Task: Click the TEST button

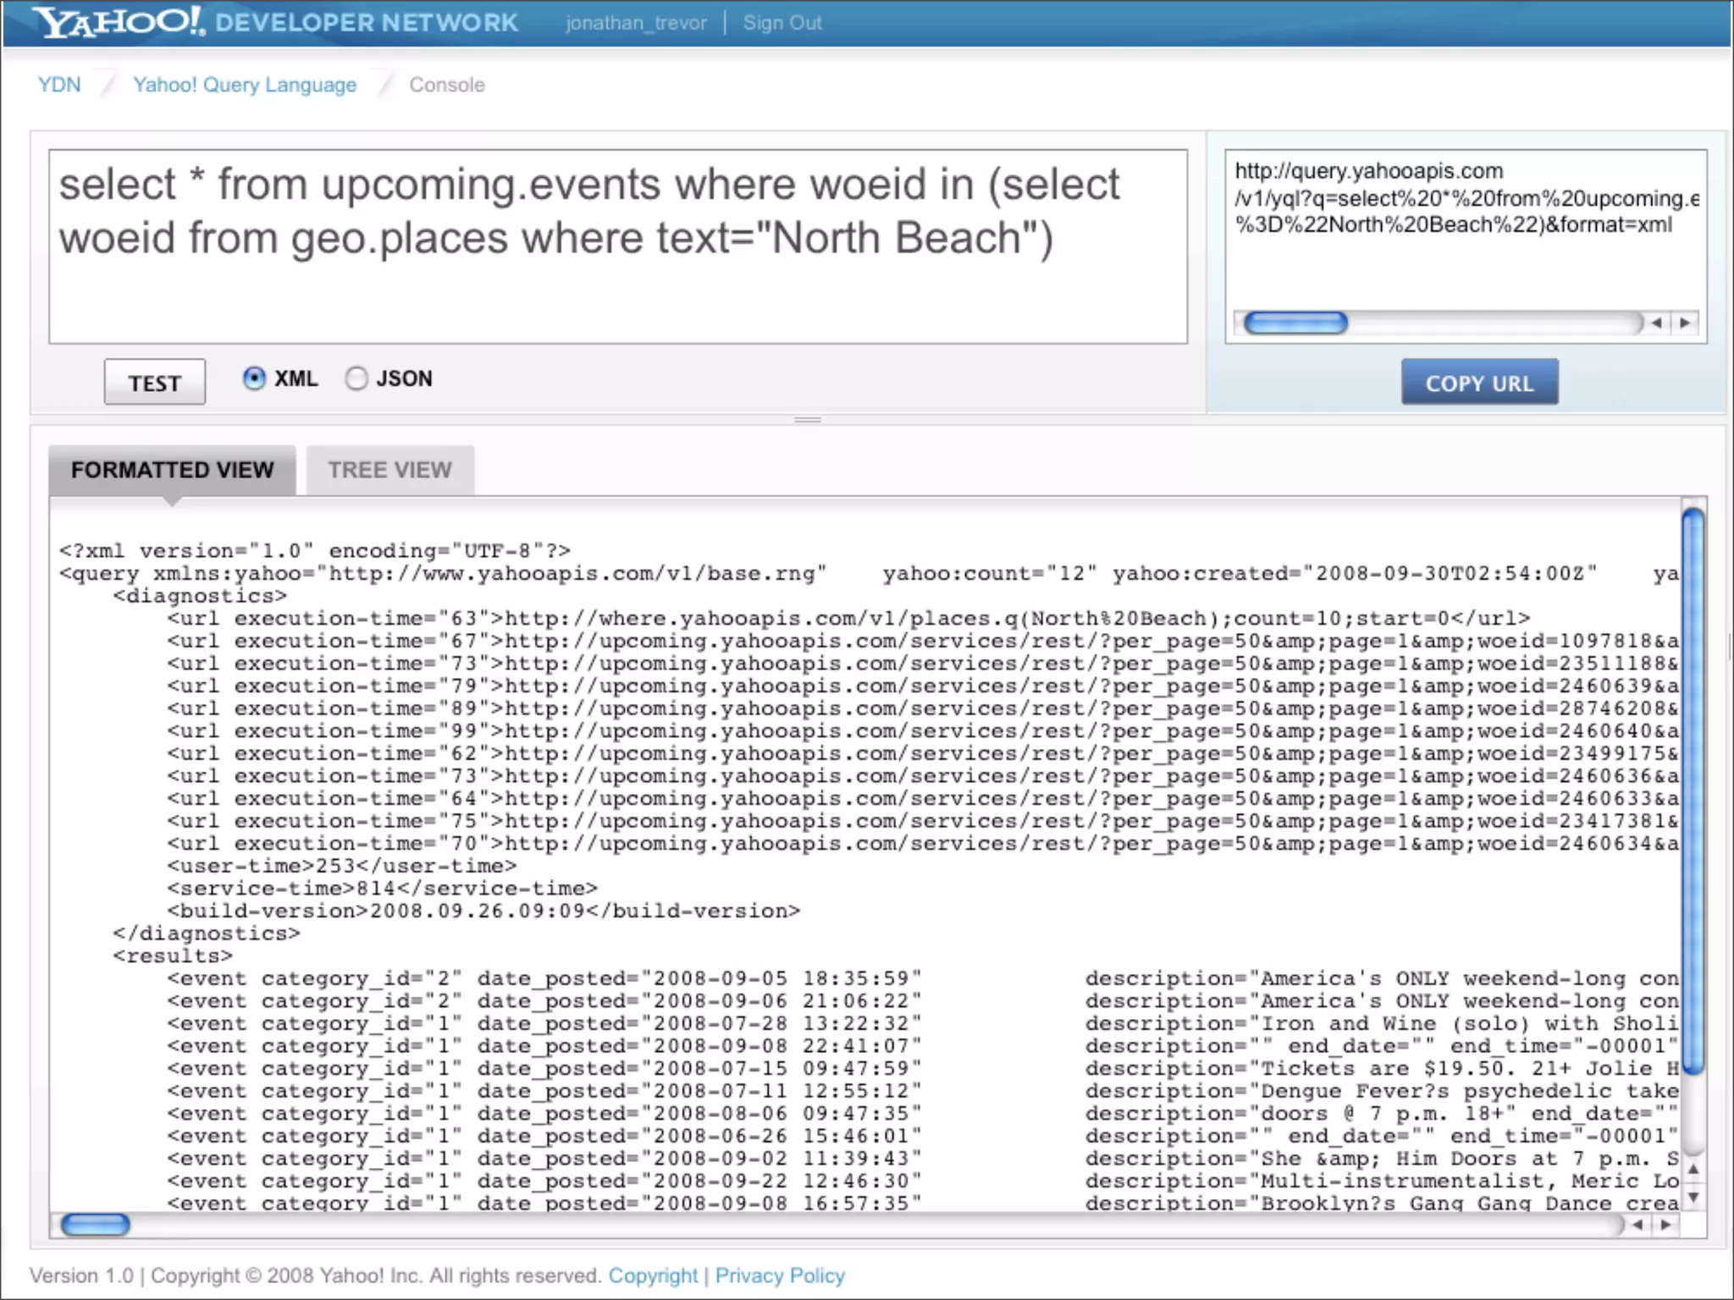Action: click(x=154, y=383)
